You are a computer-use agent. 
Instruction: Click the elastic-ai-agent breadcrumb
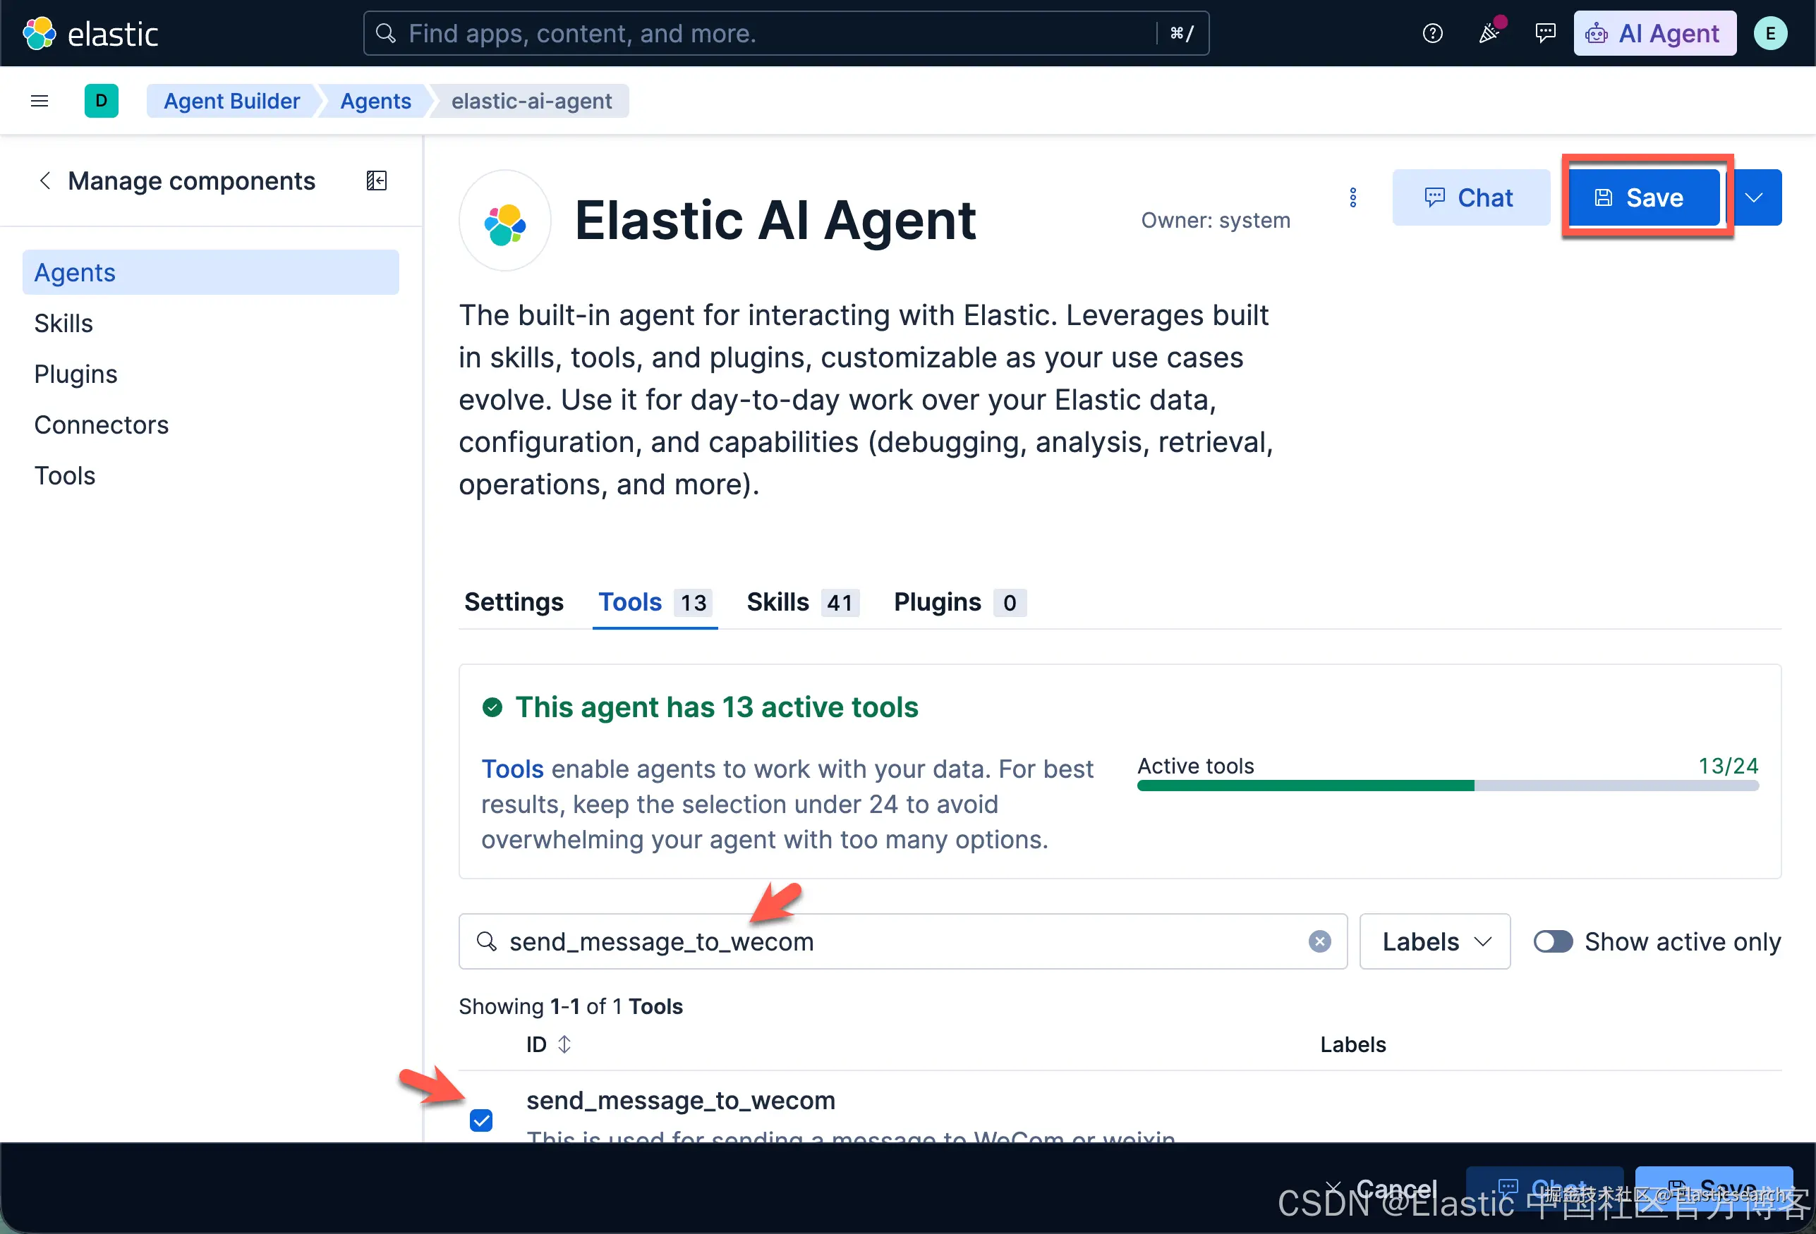[531, 101]
